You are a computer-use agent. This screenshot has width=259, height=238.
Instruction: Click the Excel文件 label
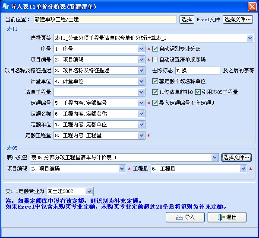[x=208, y=19]
